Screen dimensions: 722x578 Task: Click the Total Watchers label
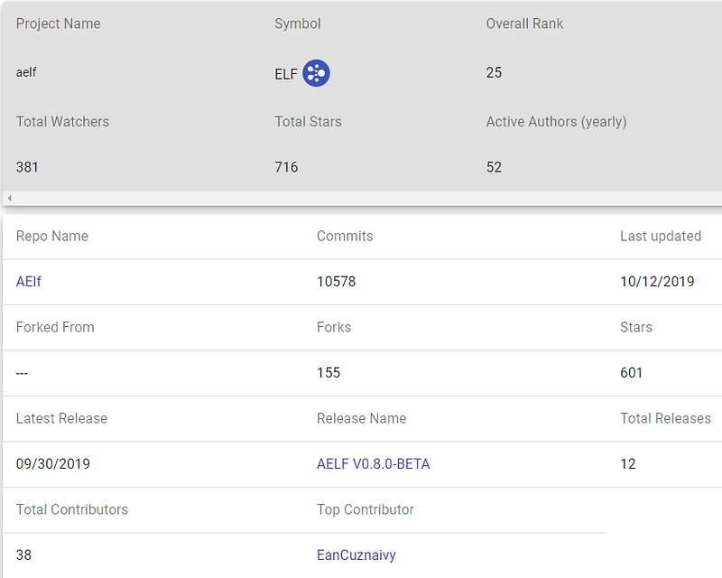(62, 122)
